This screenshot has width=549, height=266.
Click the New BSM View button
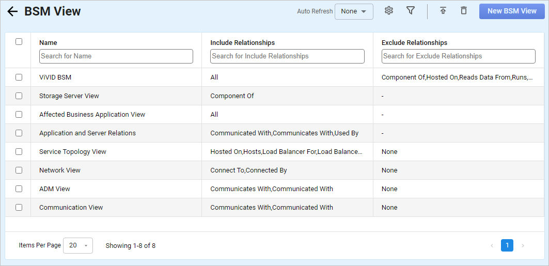(x=512, y=11)
